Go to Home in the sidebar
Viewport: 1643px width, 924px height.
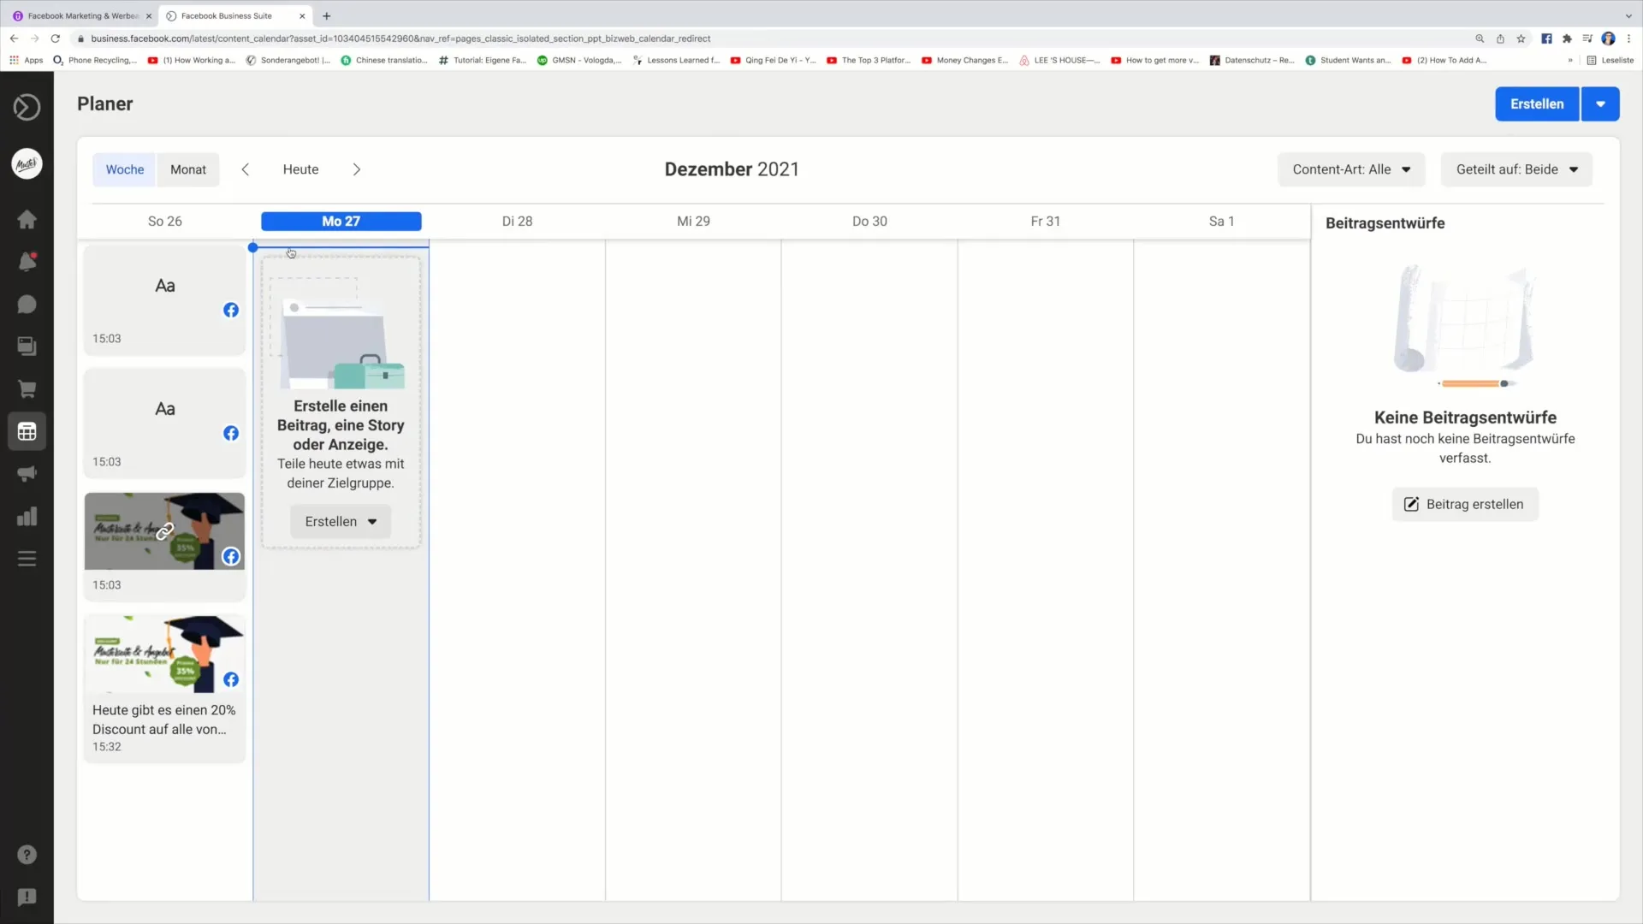click(27, 220)
